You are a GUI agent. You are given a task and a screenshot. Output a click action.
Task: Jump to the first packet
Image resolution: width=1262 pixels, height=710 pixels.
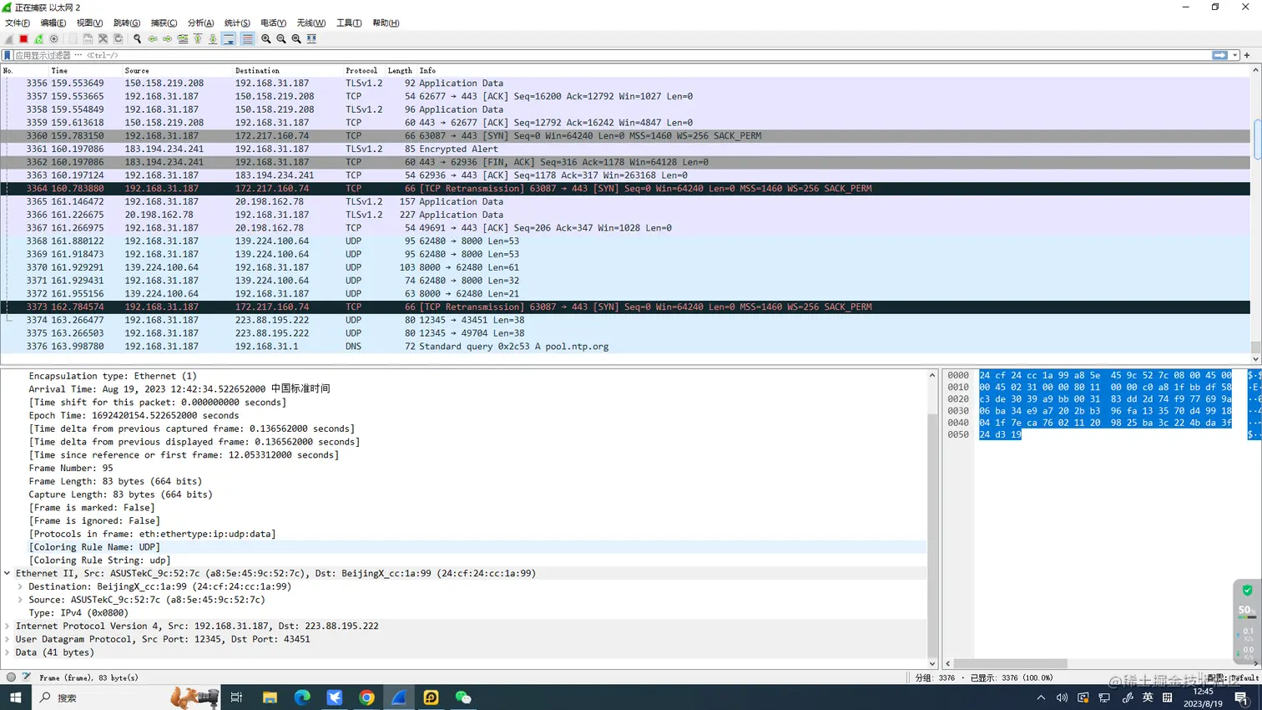coord(198,38)
